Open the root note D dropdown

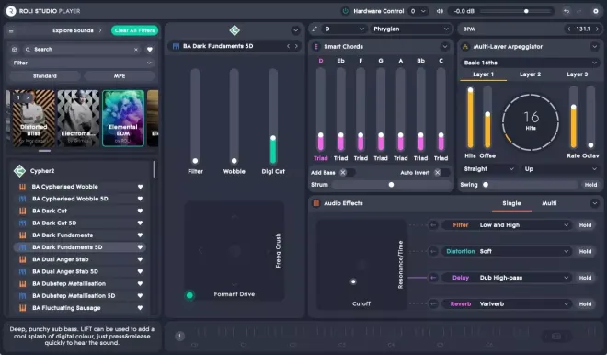point(344,29)
